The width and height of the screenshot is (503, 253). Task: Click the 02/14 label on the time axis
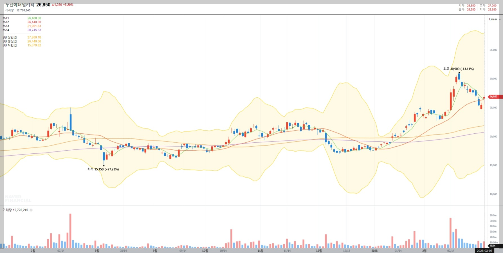coord(451,251)
